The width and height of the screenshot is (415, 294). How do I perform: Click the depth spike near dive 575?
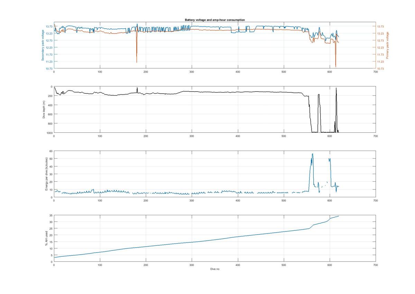click(x=319, y=95)
